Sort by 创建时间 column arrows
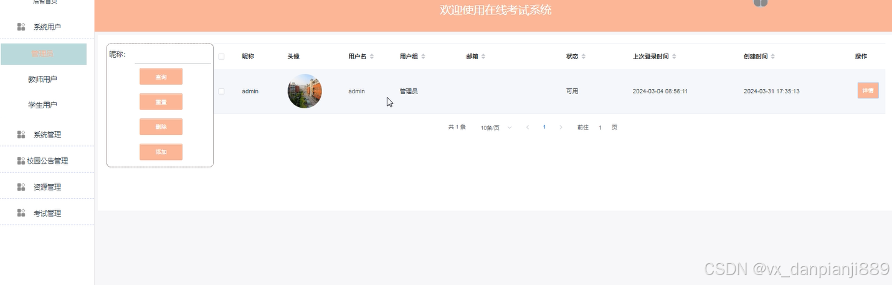 pos(772,57)
